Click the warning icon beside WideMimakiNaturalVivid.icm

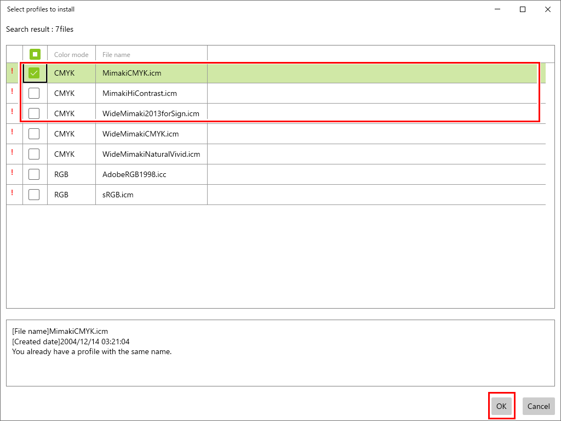(x=12, y=152)
